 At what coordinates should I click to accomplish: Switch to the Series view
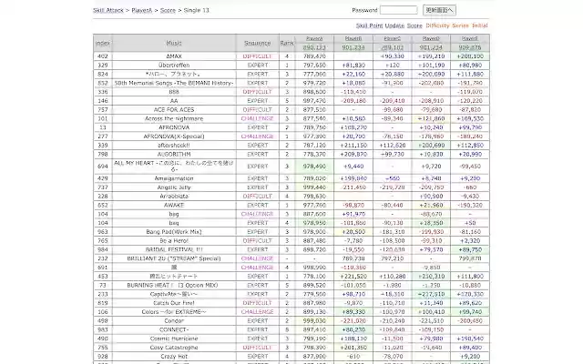pos(460,25)
